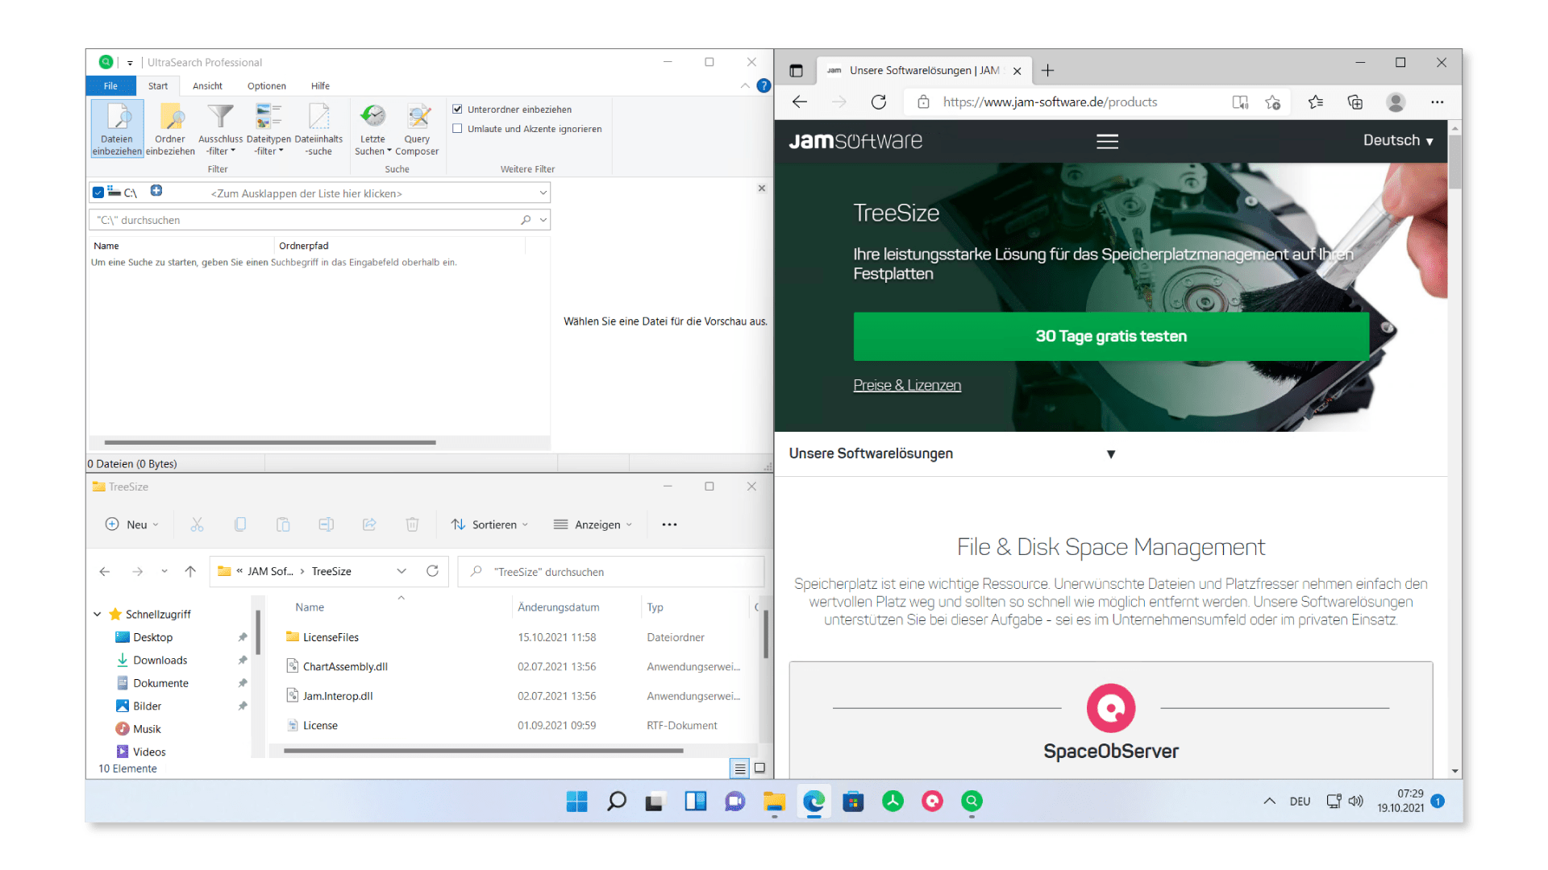Refresh the TreeSize folder view
Screen dimensions: 1548x870
[432, 571]
